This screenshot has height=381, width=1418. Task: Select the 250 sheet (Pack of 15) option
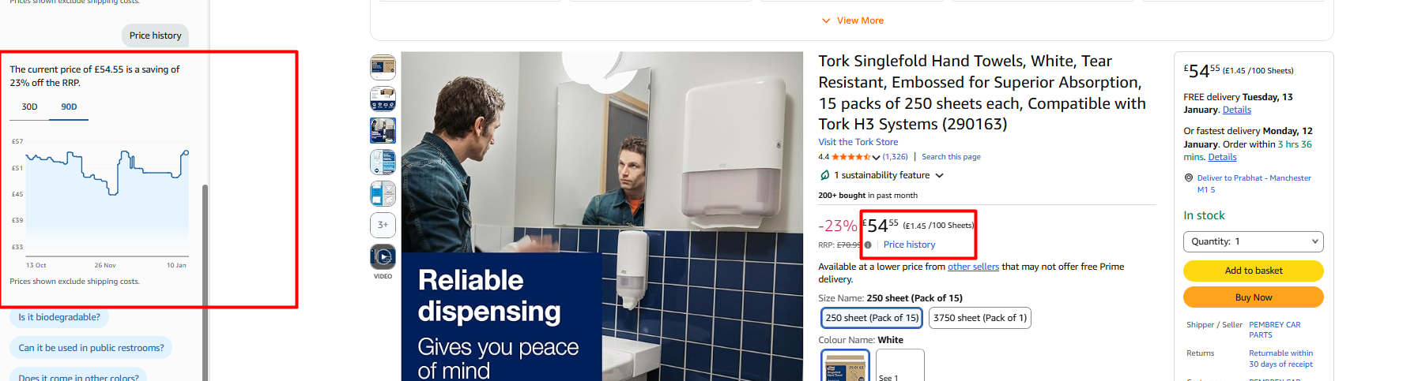click(x=872, y=318)
